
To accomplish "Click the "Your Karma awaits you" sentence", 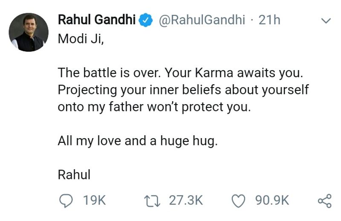I will 234,73.
